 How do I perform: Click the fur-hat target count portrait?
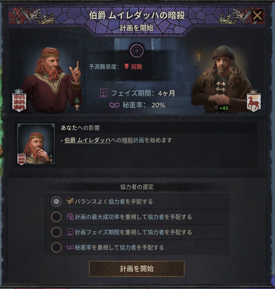tap(222, 79)
